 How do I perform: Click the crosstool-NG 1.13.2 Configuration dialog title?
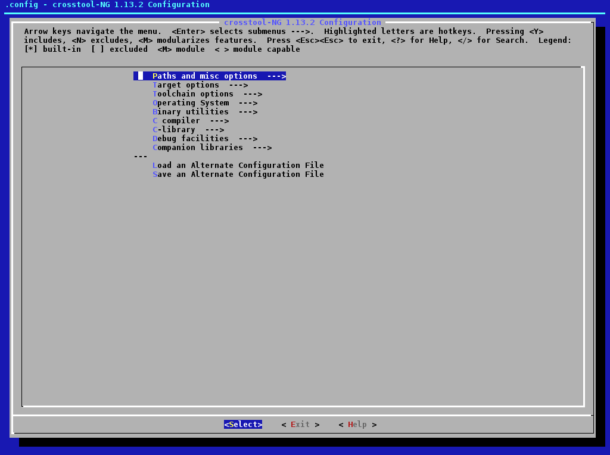[303, 22]
